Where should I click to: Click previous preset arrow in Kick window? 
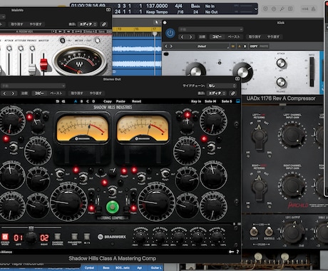(182, 37)
